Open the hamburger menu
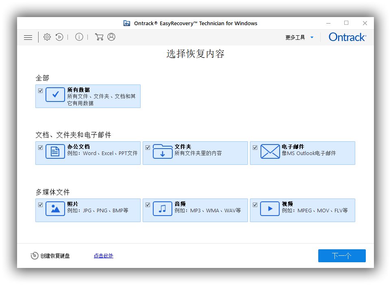391x285 pixels. [28, 37]
